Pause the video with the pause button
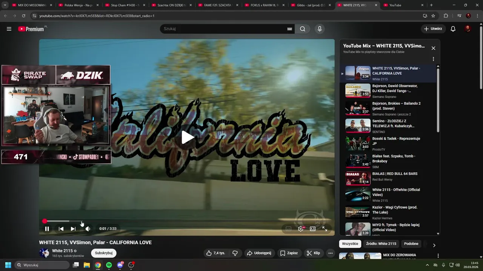 [47, 229]
